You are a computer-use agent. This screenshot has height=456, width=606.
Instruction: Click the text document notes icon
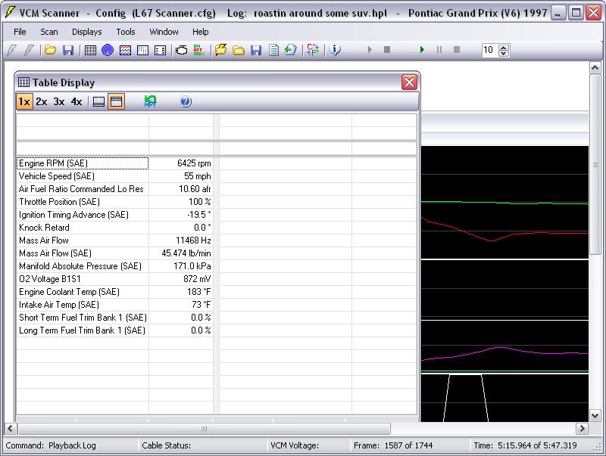[273, 50]
